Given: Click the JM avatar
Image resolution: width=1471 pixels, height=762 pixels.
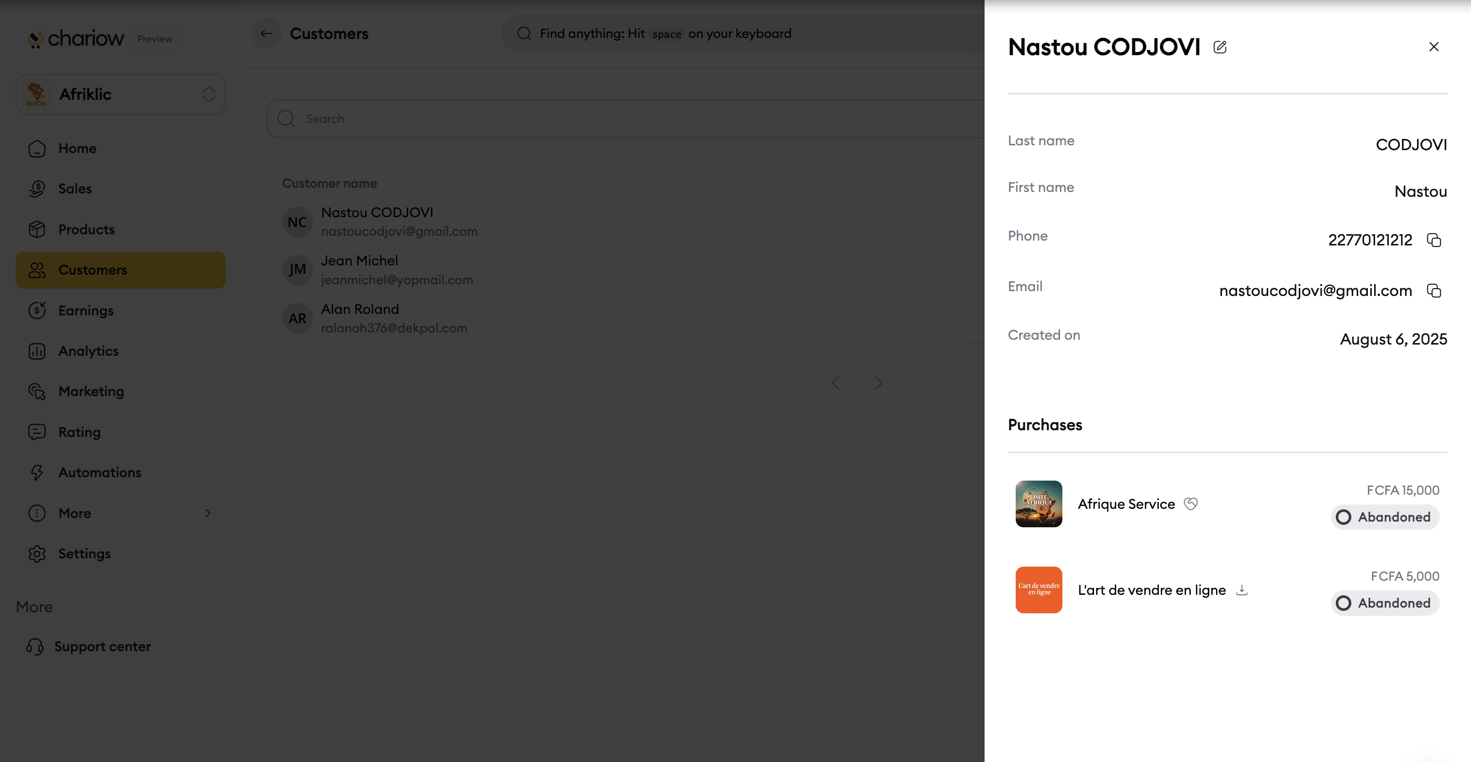Looking at the screenshot, I should (x=297, y=270).
